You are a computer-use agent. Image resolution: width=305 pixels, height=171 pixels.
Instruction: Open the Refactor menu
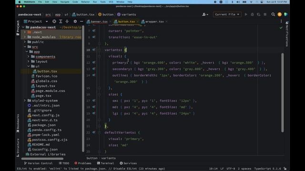pyautogui.click(x=85, y=2)
